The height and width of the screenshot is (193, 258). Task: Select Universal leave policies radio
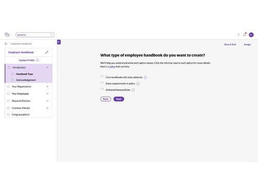tap(102, 90)
